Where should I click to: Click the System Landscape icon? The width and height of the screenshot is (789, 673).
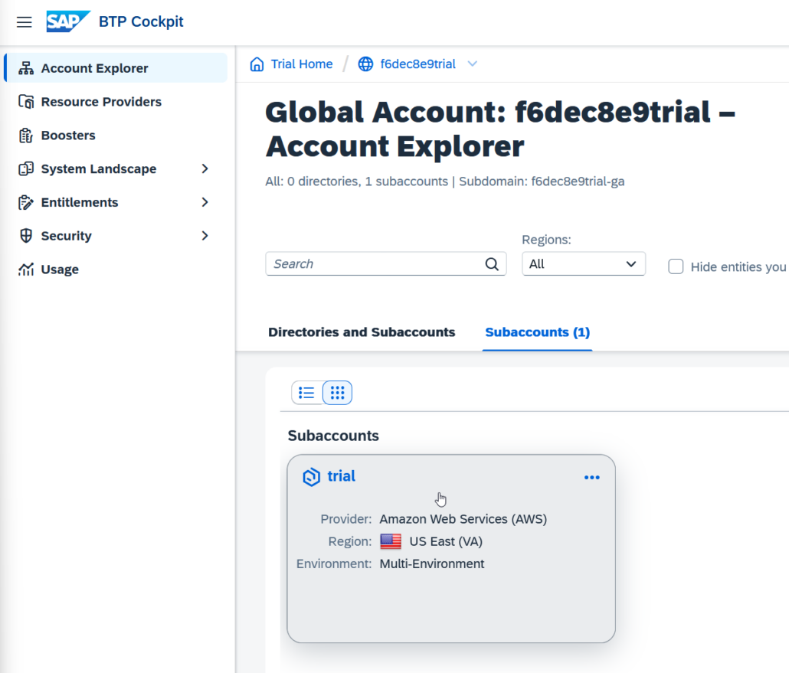coord(26,168)
